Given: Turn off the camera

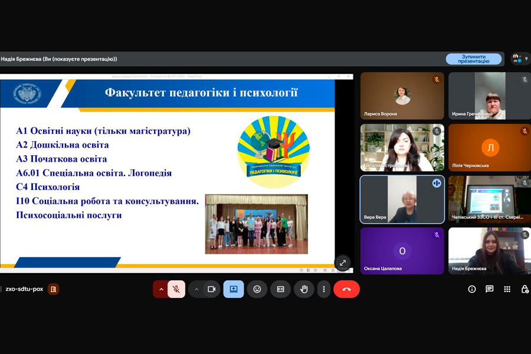Looking at the screenshot, I should [x=211, y=289].
